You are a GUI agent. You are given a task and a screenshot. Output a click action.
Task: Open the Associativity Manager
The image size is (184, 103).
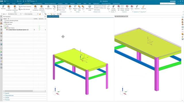tap(100, 6)
